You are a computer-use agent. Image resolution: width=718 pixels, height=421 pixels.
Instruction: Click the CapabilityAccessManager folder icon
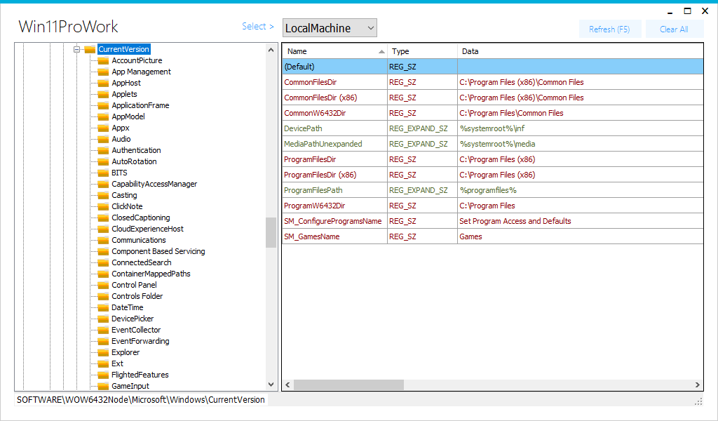[x=104, y=184]
